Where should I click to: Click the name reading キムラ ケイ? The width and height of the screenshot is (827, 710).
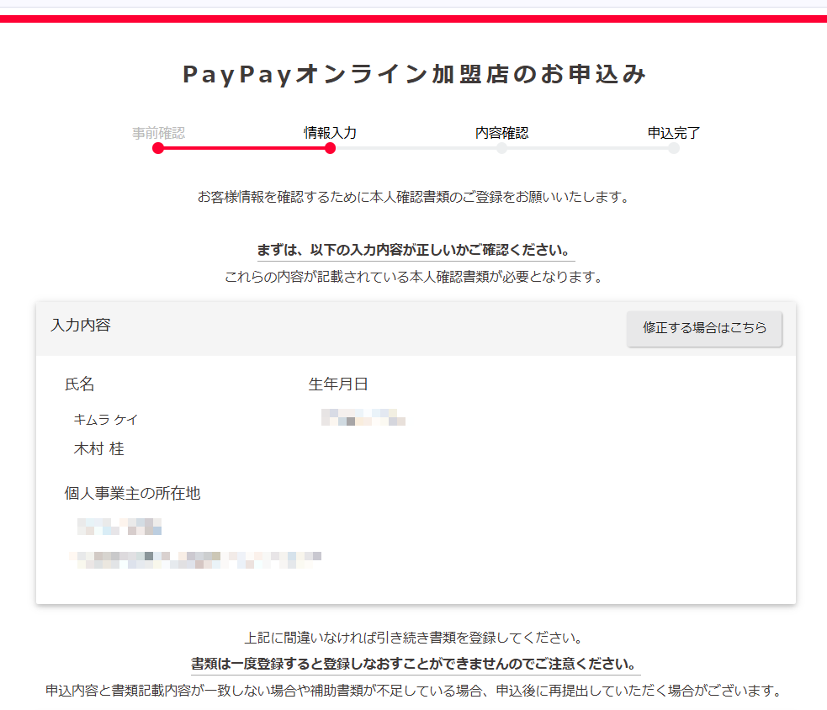click(x=105, y=419)
